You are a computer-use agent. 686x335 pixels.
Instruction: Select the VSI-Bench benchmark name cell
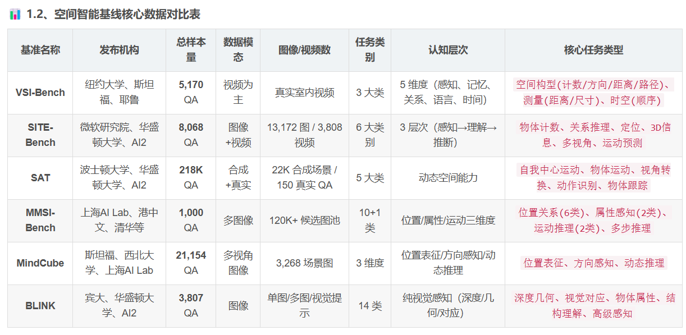(x=40, y=93)
